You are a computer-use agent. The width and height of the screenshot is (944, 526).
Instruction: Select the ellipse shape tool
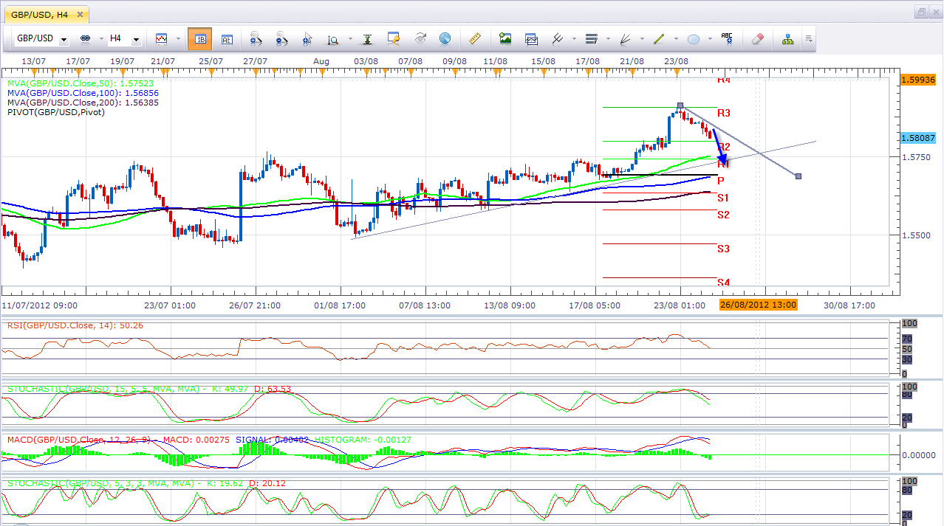pos(694,38)
